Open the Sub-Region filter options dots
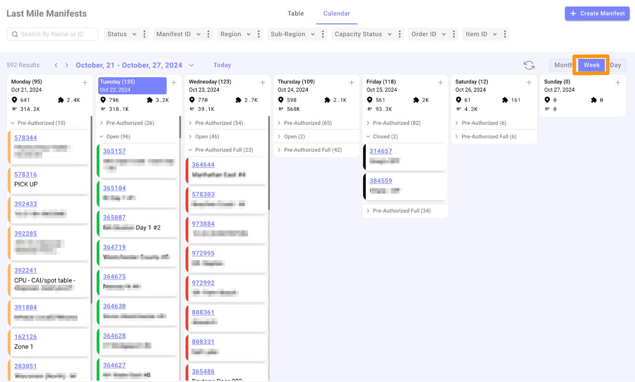Viewport: 635px width, 382px height. (323, 34)
